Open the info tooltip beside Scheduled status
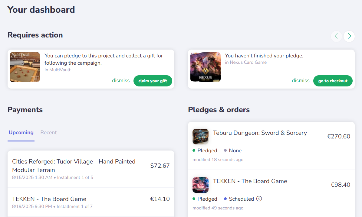This screenshot has width=362, height=217. click(x=259, y=199)
